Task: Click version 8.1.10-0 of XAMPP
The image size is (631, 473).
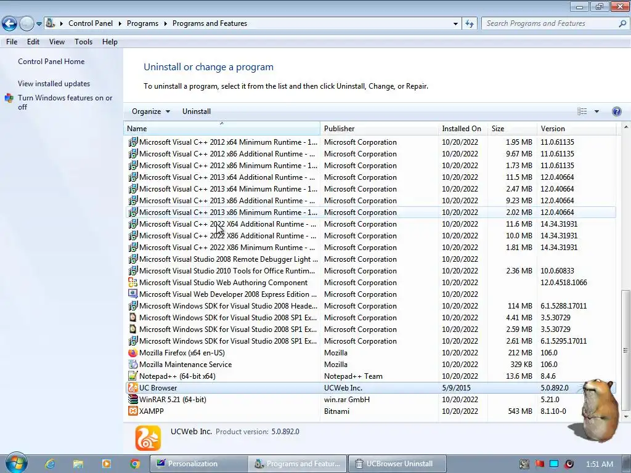Action: click(553, 411)
